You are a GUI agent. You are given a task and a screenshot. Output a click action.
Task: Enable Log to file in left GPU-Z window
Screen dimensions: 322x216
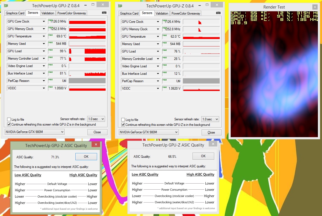pos(9,119)
